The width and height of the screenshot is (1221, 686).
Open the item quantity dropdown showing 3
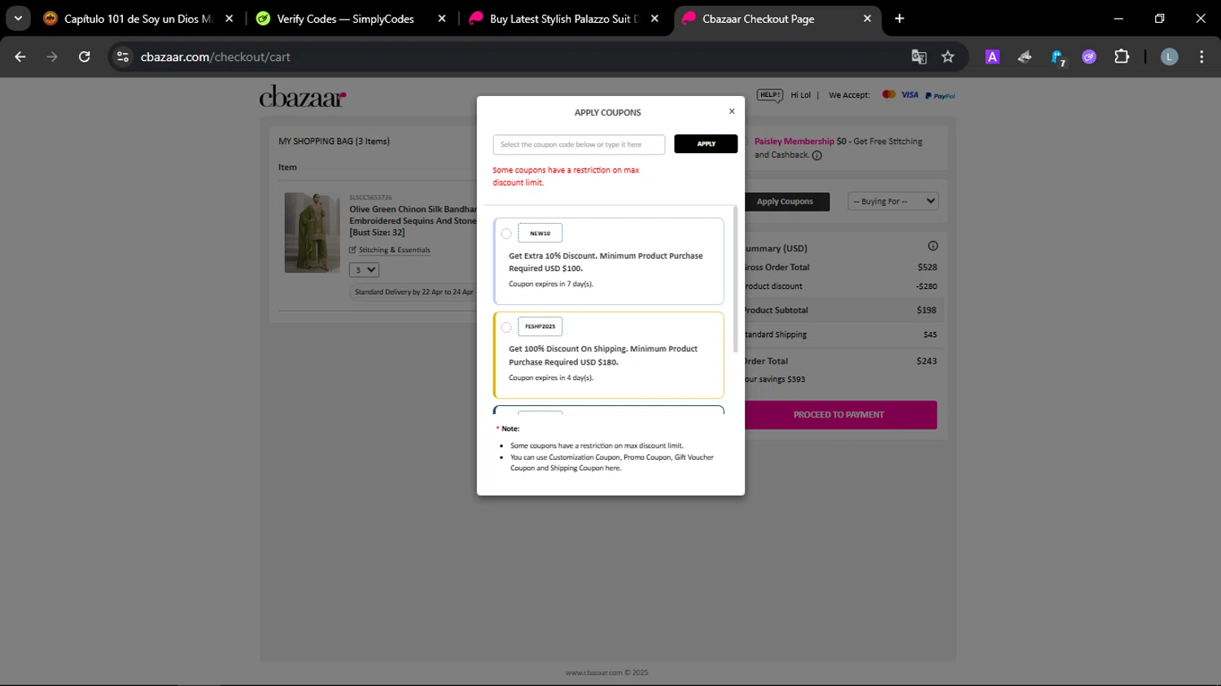pyautogui.click(x=364, y=270)
